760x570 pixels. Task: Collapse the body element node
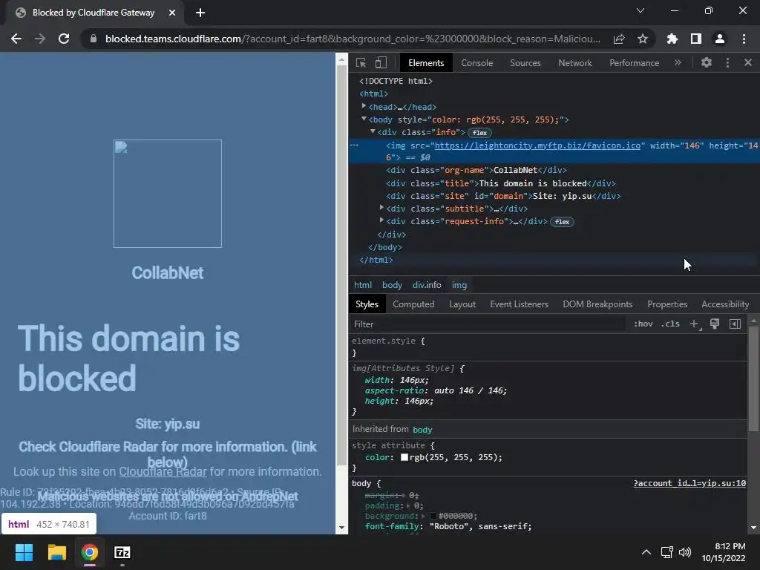(364, 119)
